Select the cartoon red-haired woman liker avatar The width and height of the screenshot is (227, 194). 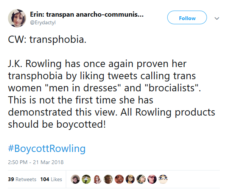pyautogui.click(x=97, y=179)
